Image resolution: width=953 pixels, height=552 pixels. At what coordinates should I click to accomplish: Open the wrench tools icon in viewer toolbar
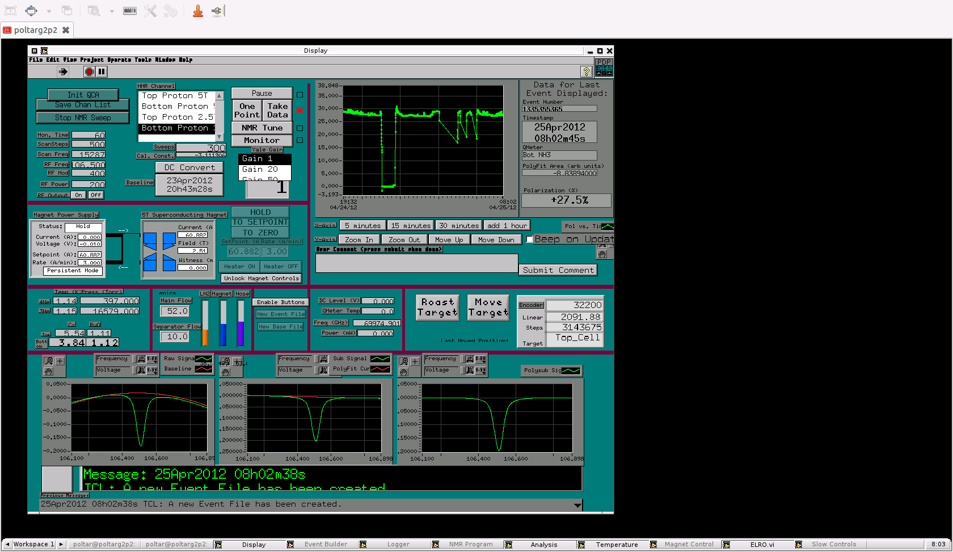coord(150,10)
